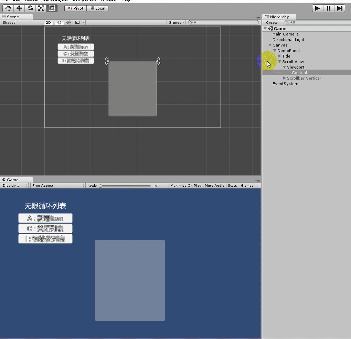Open Scene panel options menu

pos(257,18)
